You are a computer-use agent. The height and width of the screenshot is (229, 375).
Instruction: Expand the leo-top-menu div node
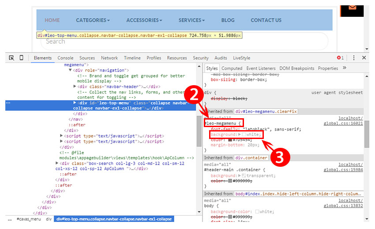click(74, 103)
